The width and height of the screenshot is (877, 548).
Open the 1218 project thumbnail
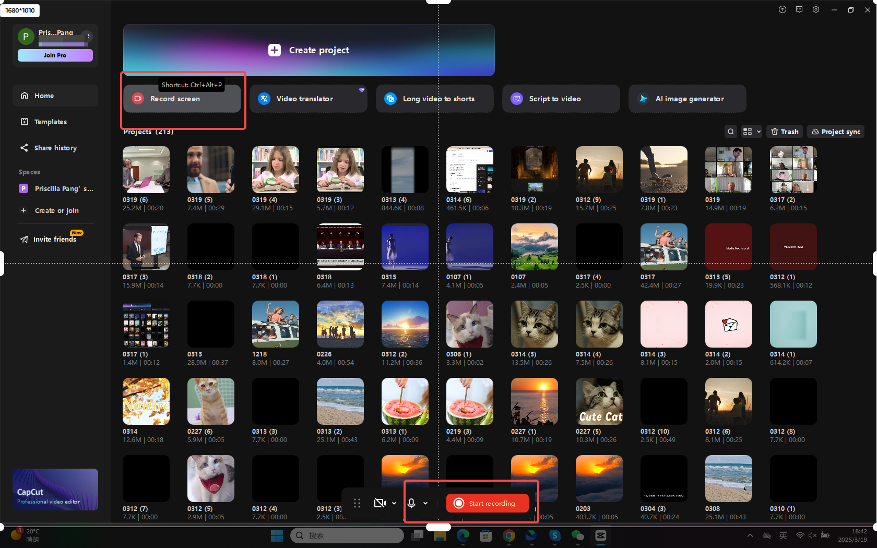[x=276, y=324]
